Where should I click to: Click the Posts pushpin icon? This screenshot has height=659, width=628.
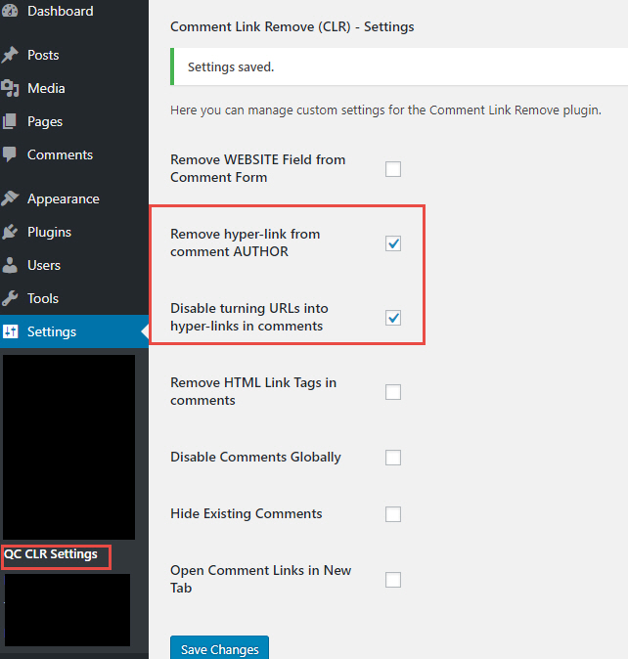coord(10,55)
